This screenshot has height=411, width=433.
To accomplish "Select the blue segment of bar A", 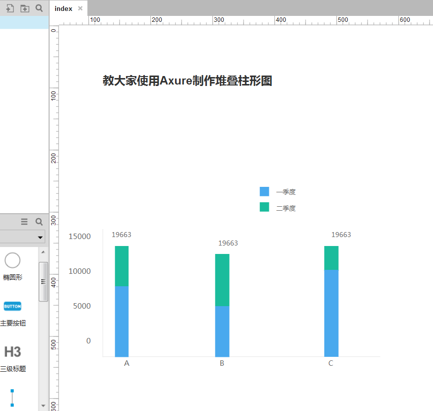I will (122, 322).
